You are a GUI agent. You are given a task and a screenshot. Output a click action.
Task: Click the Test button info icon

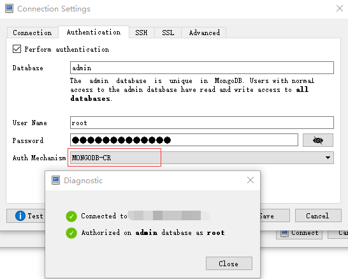point(20,216)
